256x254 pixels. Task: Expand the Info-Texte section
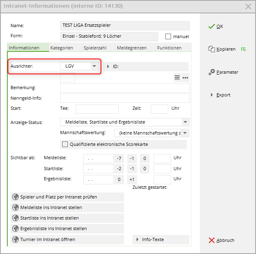coord(138,239)
